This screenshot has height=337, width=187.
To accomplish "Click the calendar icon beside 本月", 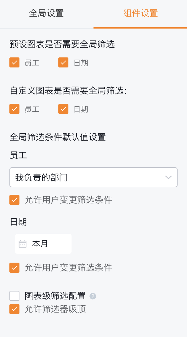I will click(x=23, y=244).
